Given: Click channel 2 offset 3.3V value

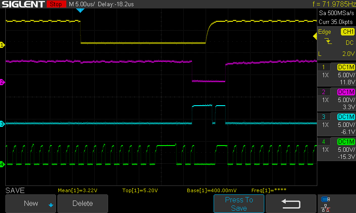Looking at the screenshot, I should coord(348,107).
